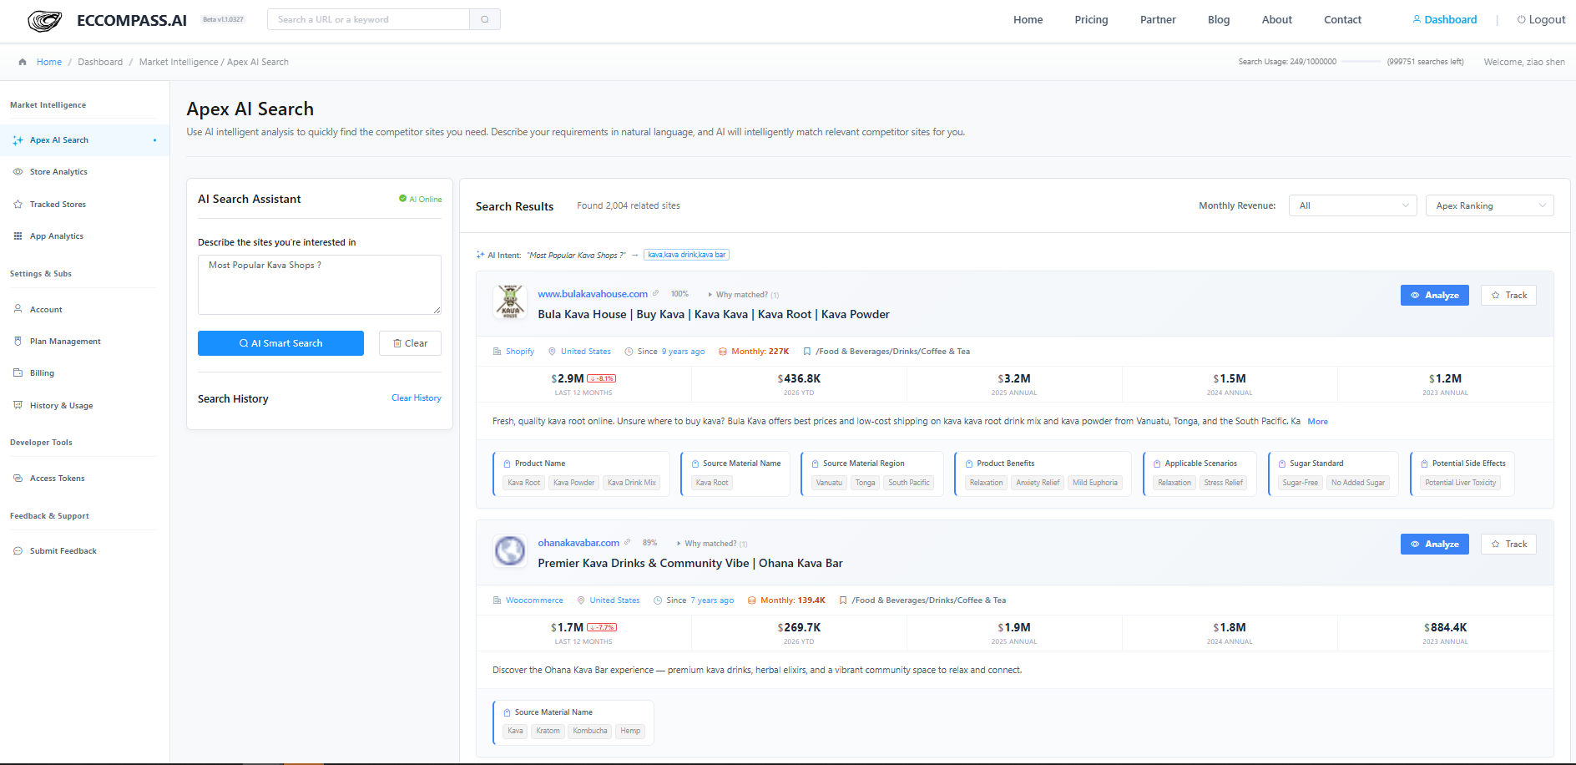Open www.bulakavahouse.com link

593,294
